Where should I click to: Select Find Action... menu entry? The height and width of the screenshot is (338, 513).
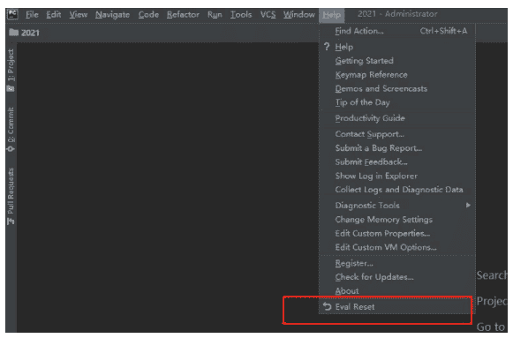tap(397, 31)
